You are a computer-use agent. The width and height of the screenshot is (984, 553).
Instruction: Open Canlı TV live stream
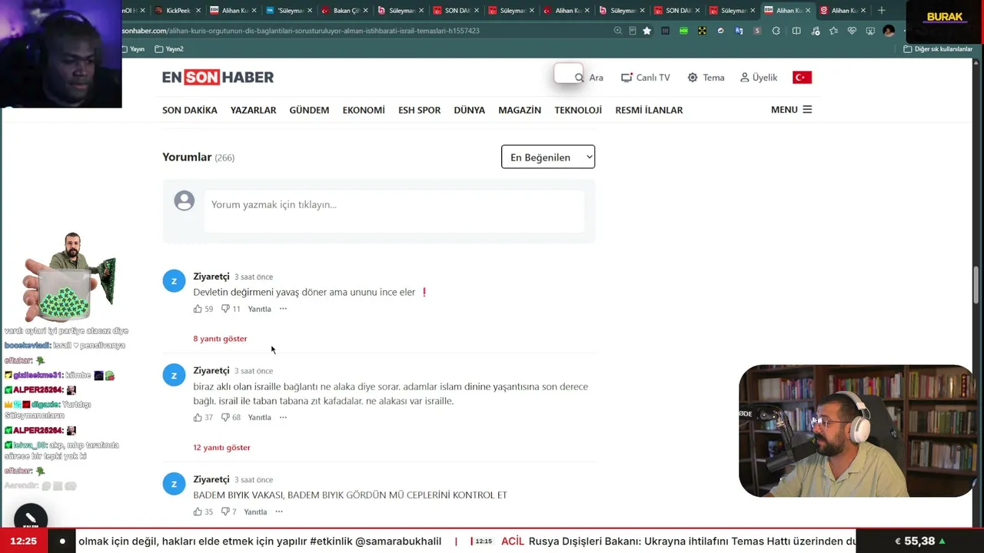click(x=646, y=78)
